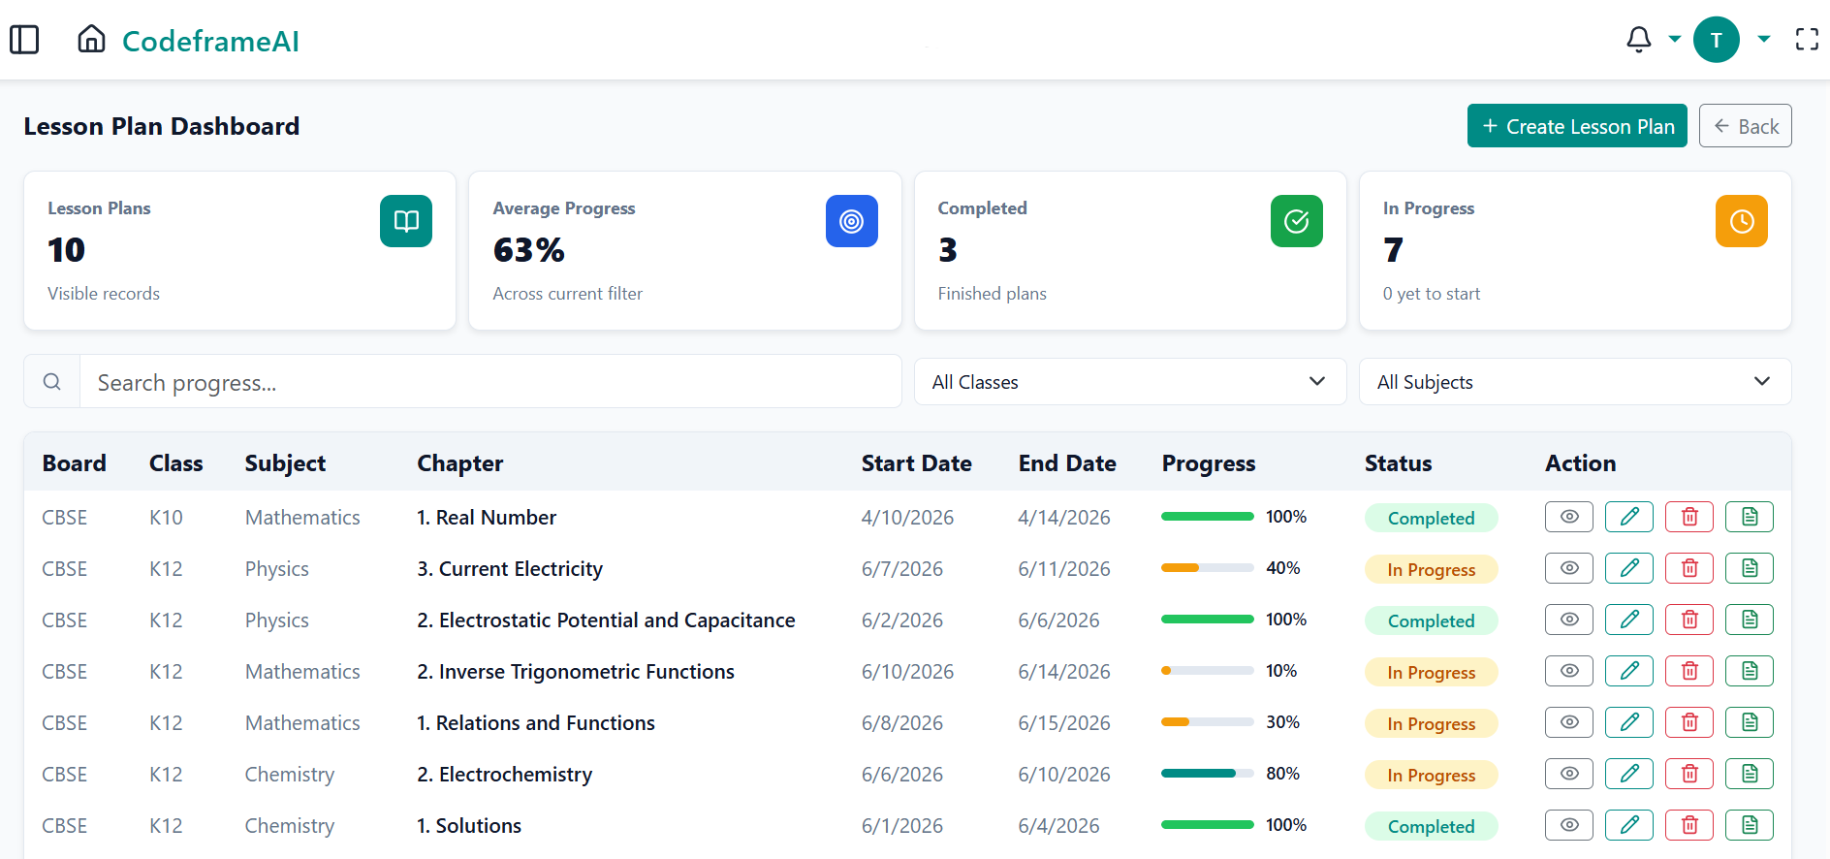The width and height of the screenshot is (1830, 859).
Task: Delete the Solutions lesson plan
Action: pyautogui.click(x=1689, y=825)
